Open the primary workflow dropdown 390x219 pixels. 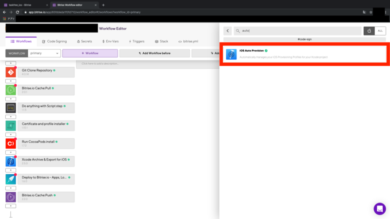click(44, 53)
